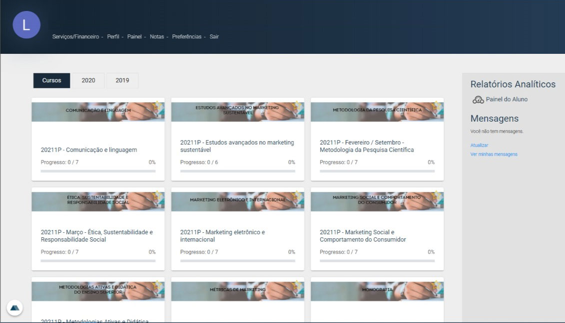
Task: Open Serviços/Financeiro menu item
Action: point(75,37)
